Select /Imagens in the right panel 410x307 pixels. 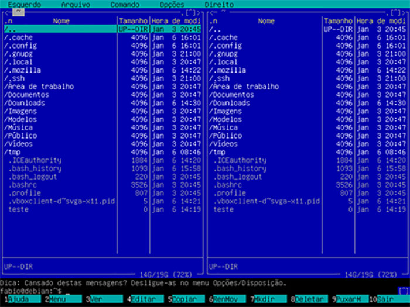point(307,111)
